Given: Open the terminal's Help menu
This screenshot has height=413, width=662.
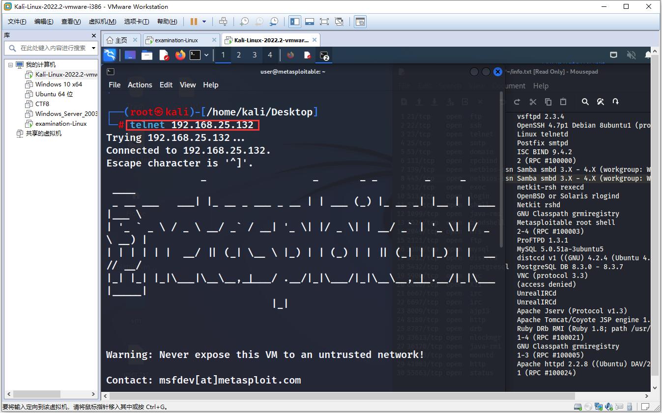Looking at the screenshot, I should coord(210,85).
